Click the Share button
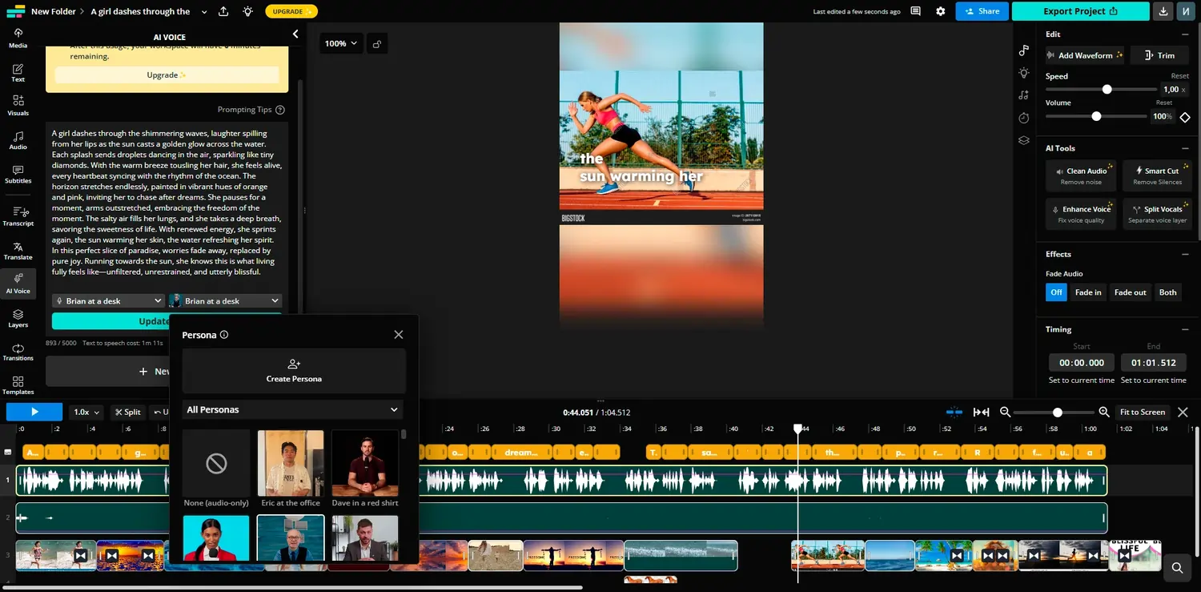 [982, 11]
